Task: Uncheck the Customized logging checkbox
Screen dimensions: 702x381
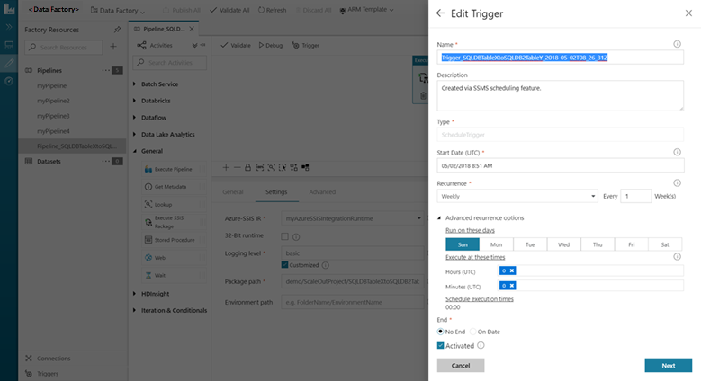Action: click(284, 265)
